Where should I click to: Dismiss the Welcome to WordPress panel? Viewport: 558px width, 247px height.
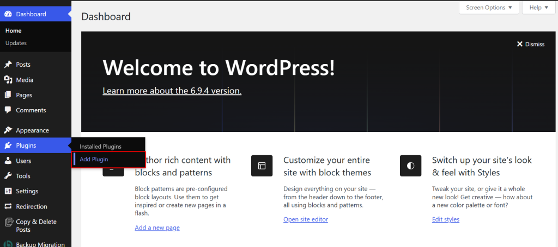(531, 45)
